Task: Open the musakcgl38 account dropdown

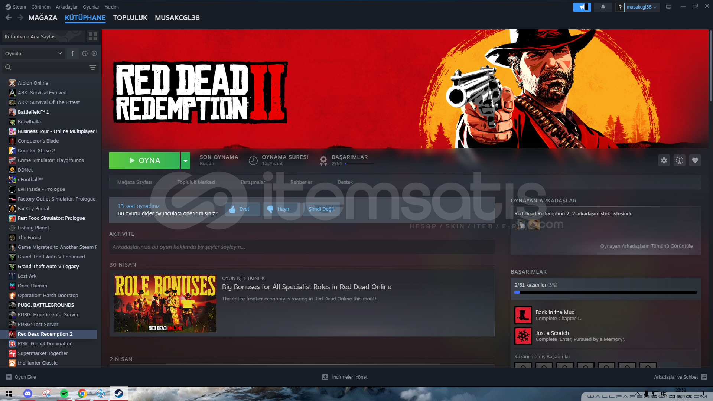Action: click(x=642, y=7)
